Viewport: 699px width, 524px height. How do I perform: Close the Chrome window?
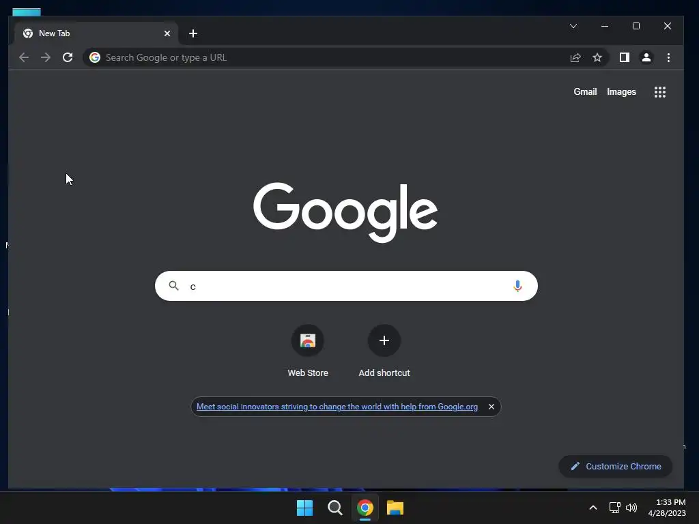668,27
